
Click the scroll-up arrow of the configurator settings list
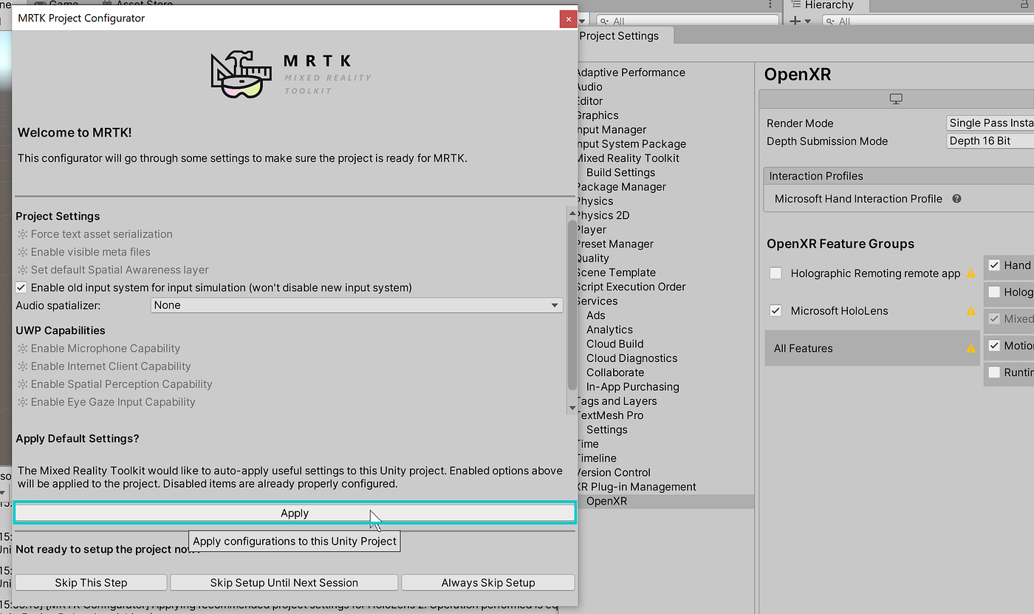[572, 213]
